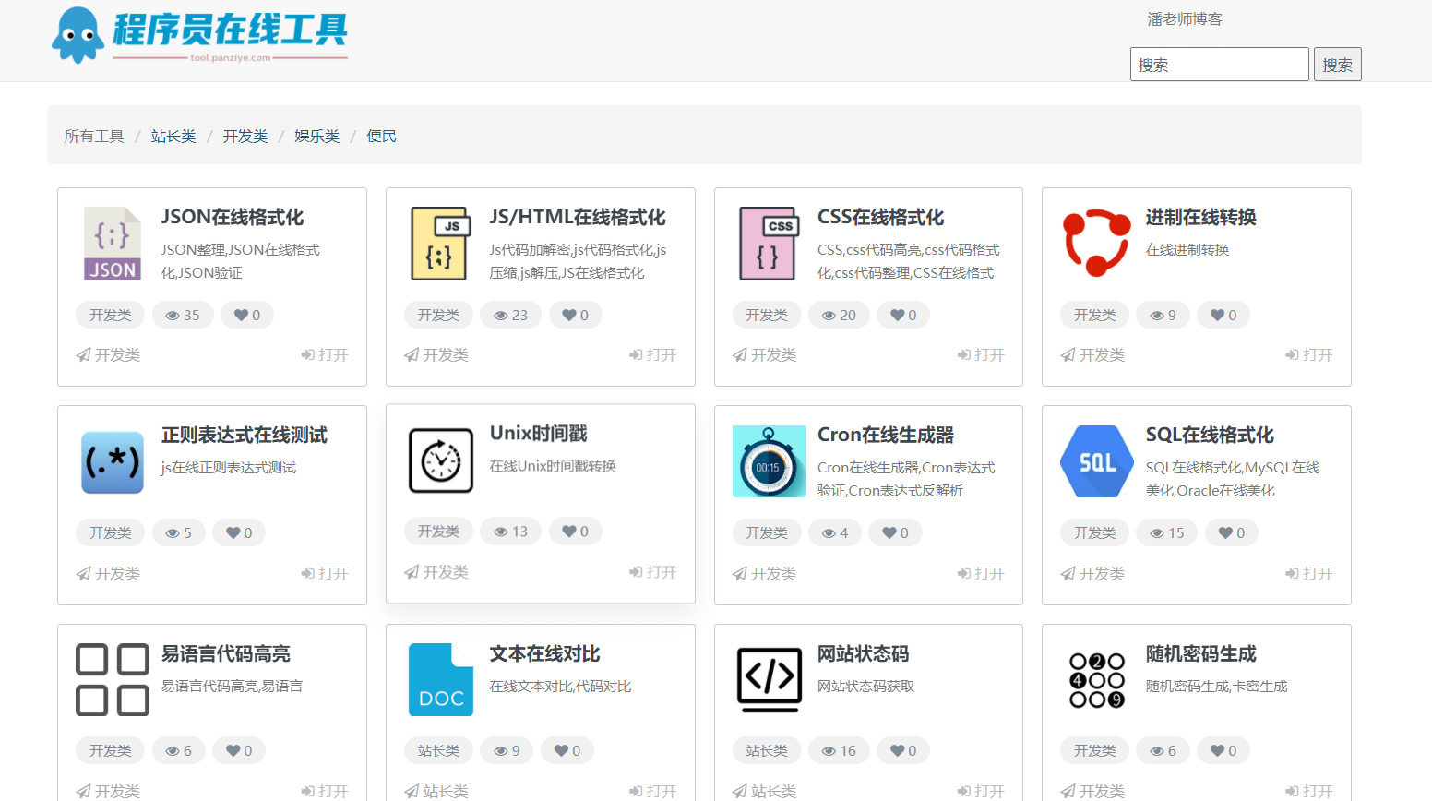The width and height of the screenshot is (1432, 801).
Task: Focus the 搜索 search input field
Action: point(1219,64)
